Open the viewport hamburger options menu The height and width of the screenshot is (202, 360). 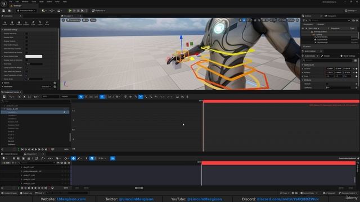tap(64, 20)
